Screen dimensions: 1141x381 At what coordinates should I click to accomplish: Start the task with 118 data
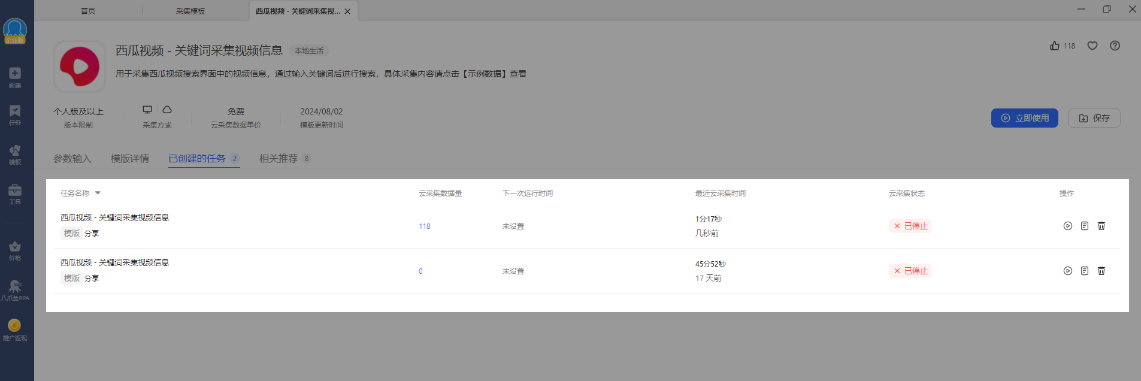click(x=1067, y=226)
